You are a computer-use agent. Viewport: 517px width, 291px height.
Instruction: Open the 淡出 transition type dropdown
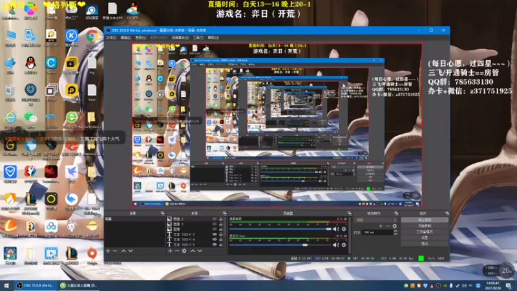tap(376, 220)
